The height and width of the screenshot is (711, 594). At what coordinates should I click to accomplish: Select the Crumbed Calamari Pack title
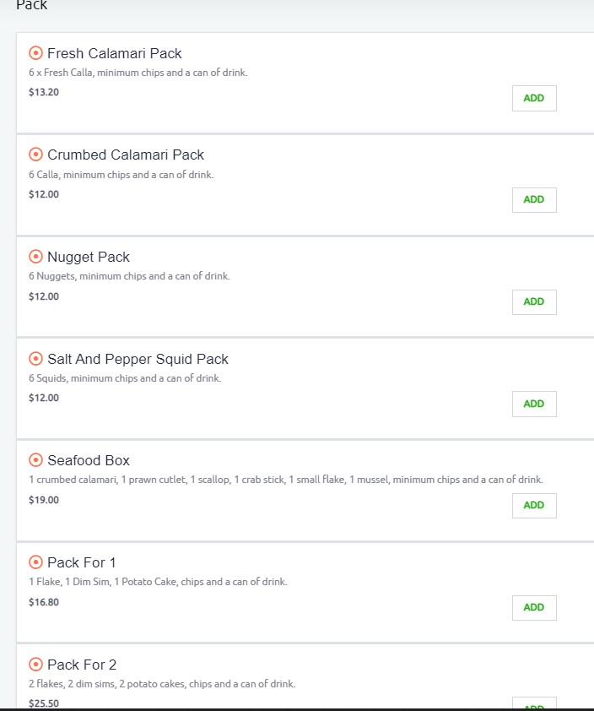coord(126,155)
